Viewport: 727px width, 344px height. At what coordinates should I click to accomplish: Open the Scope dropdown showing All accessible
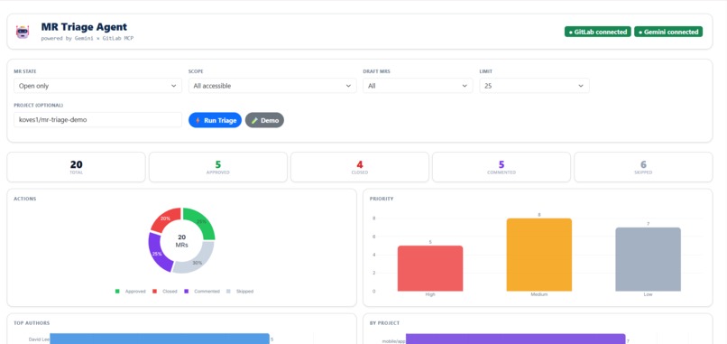point(272,86)
